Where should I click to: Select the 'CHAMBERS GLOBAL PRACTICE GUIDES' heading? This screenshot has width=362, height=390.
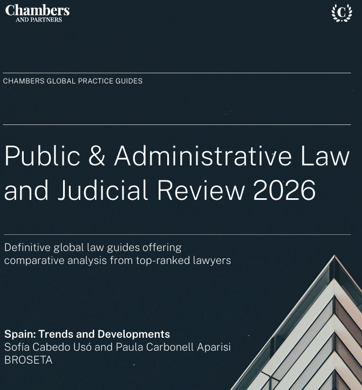coord(73,81)
